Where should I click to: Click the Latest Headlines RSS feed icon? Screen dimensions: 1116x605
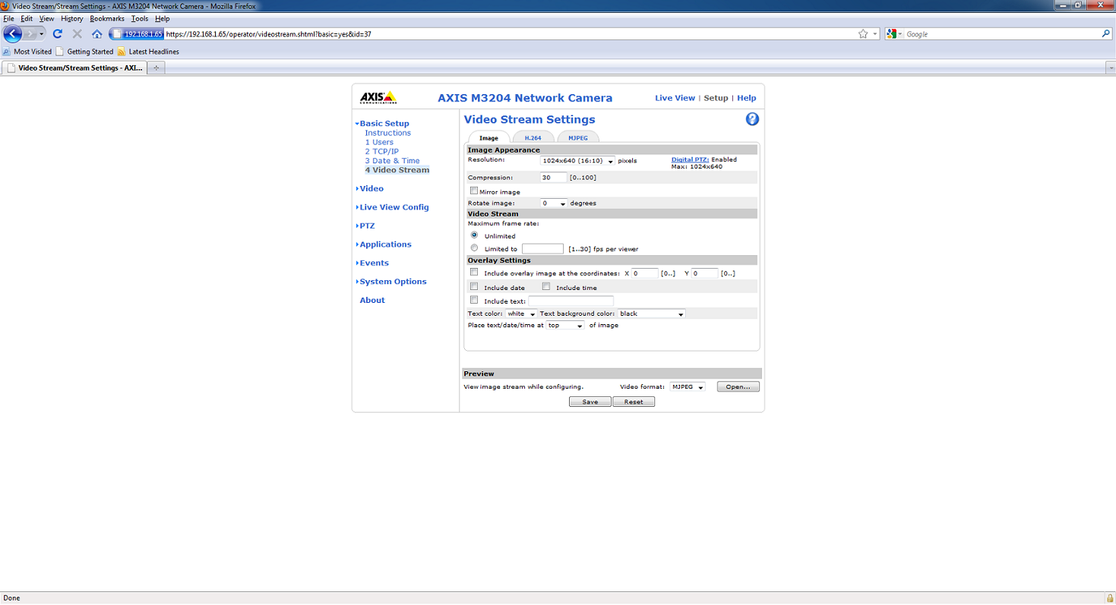(121, 52)
